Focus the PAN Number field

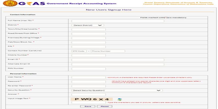coord(88,69)
